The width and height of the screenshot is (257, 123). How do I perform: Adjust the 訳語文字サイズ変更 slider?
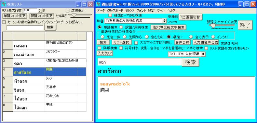213,26
